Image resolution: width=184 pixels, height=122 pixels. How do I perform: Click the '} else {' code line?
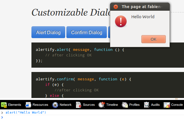pos(54,96)
